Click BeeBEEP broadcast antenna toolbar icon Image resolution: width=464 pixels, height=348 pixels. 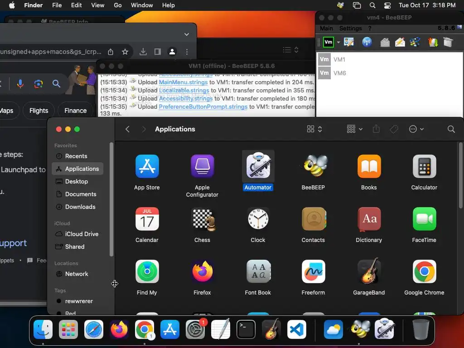367,42
